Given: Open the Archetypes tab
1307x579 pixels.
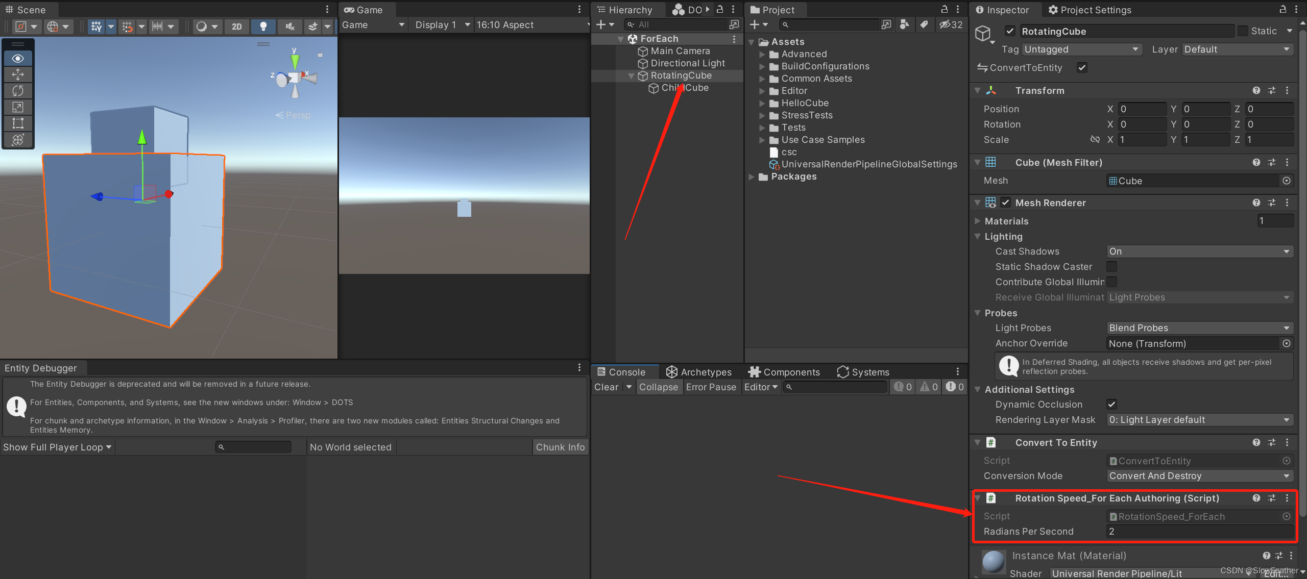Looking at the screenshot, I should click(x=699, y=372).
